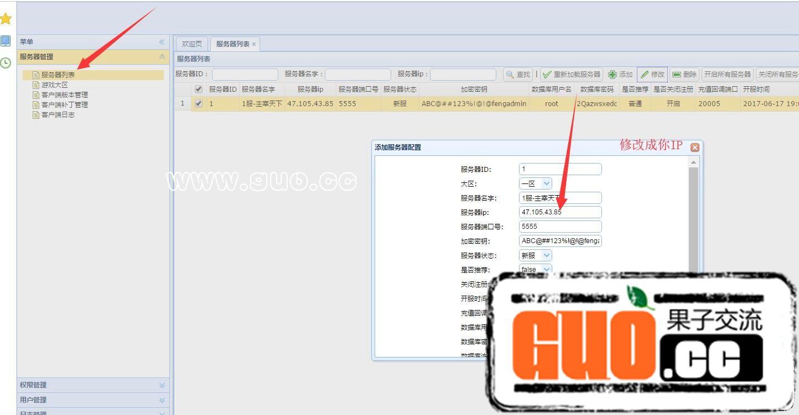The width and height of the screenshot is (799, 415).
Task: Open 客户端补丁管理 tree item
Action: [x=65, y=105]
